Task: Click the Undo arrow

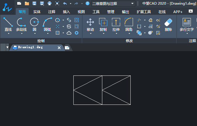Action: pos(65,3)
